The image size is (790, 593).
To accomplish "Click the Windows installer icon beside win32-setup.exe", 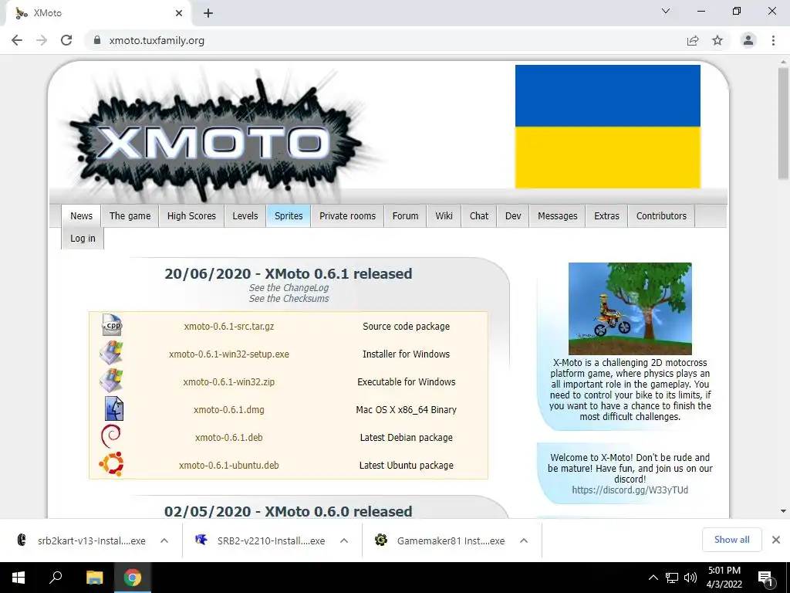I will [x=111, y=353].
